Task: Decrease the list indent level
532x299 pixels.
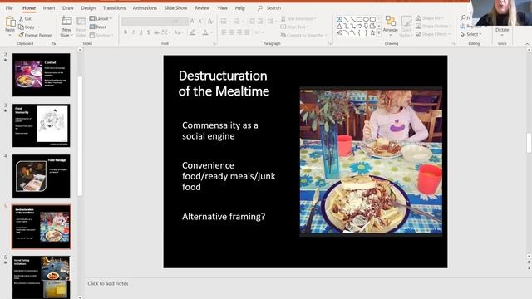Action: pyautogui.click(x=252, y=22)
